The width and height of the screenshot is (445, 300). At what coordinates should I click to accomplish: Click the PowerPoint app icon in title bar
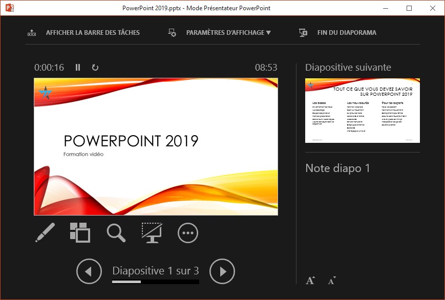pos(9,8)
